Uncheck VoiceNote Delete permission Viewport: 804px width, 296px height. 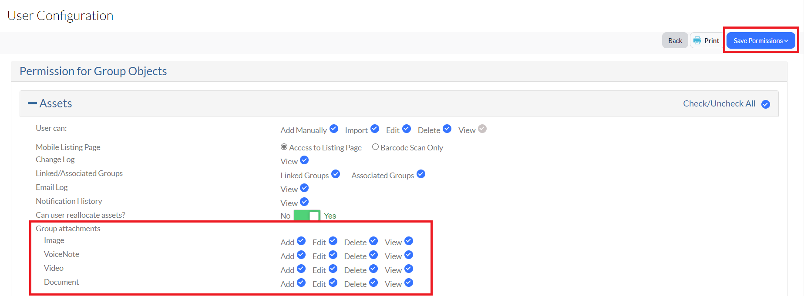coord(373,255)
